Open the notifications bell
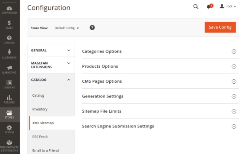 tap(209, 7)
